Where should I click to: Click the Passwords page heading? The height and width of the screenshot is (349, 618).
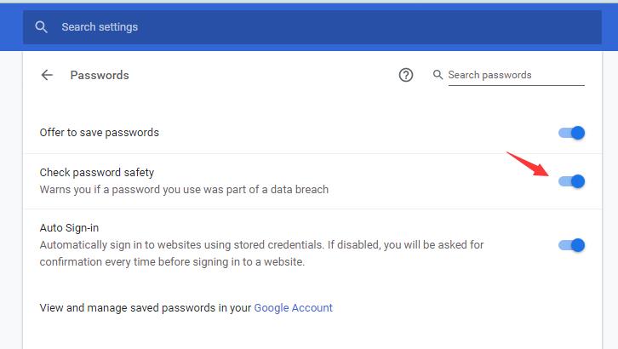pos(100,75)
